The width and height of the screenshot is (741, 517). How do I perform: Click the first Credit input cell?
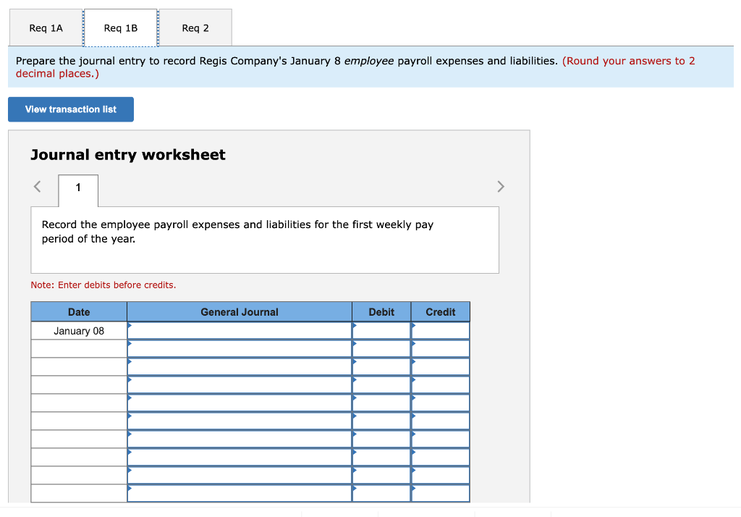pyautogui.click(x=440, y=329)
